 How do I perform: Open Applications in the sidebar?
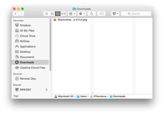pos(30,46)
